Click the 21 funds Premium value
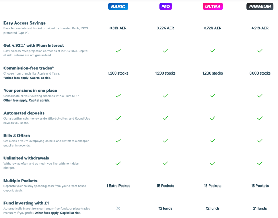278x218 pixels. coord(260,208)
